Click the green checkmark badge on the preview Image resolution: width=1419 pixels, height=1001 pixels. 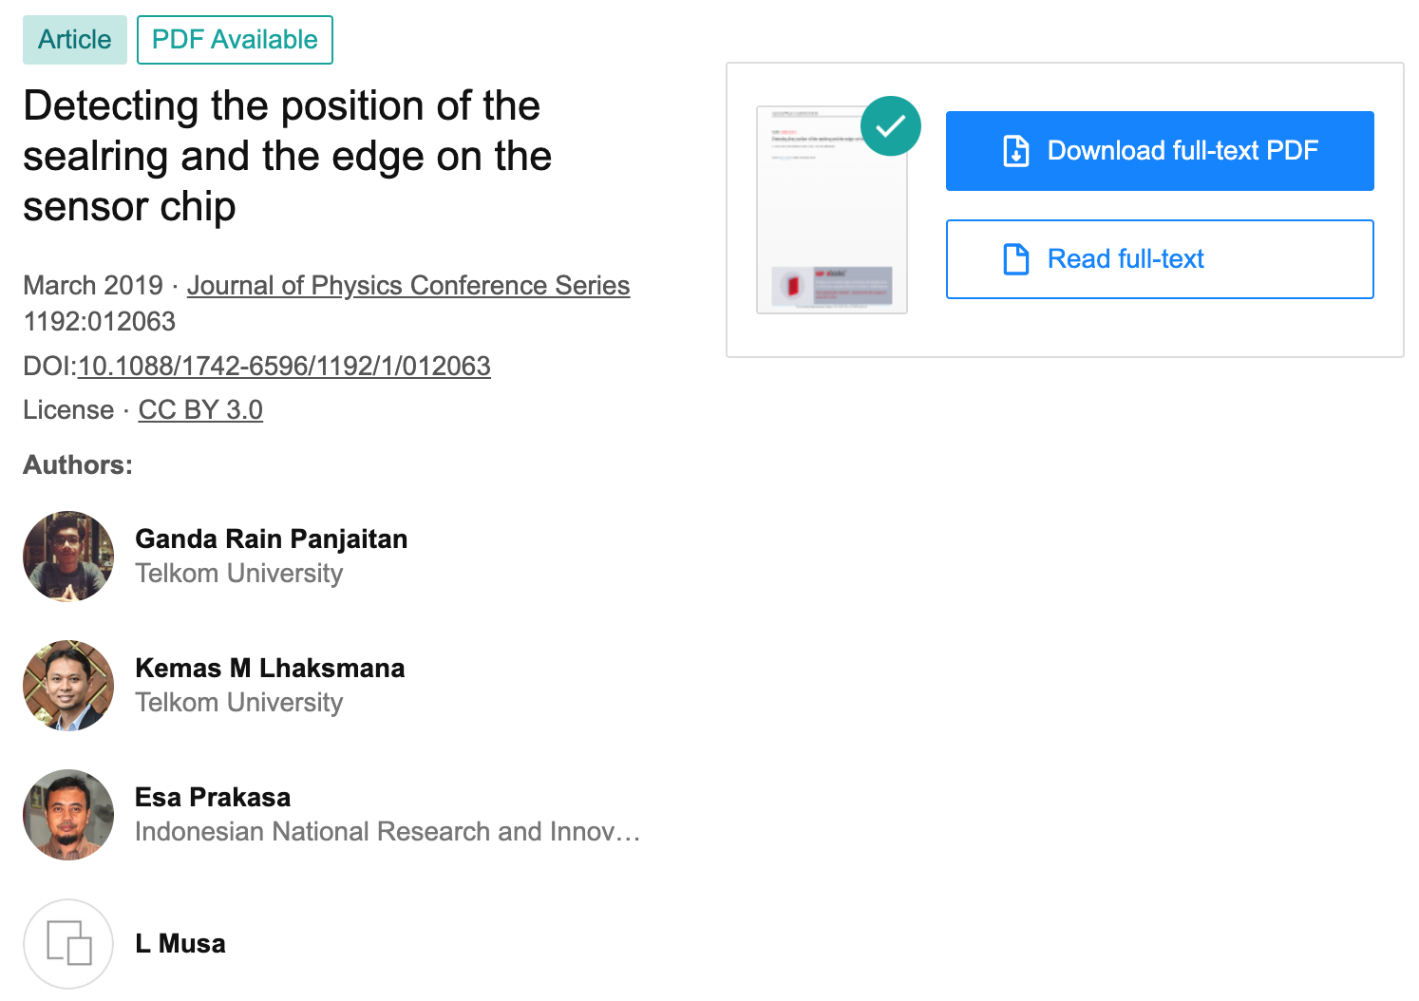[x=891, y=125]
